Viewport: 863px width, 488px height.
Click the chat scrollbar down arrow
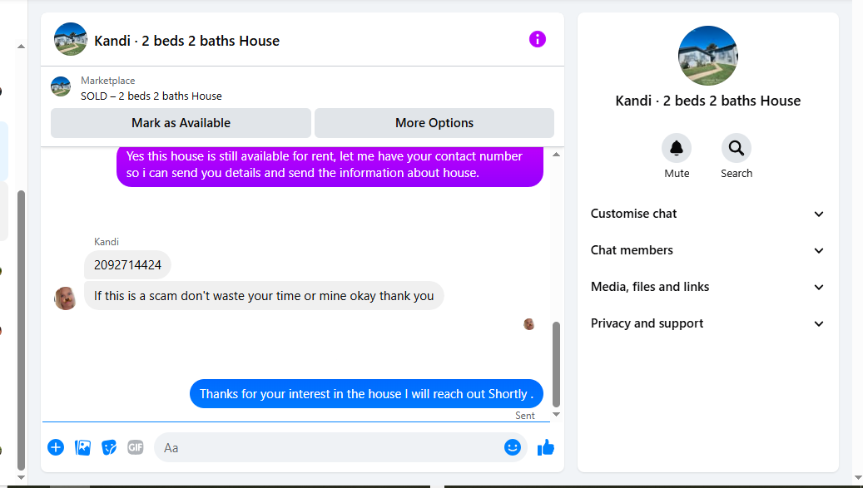[x=556, y=415]
